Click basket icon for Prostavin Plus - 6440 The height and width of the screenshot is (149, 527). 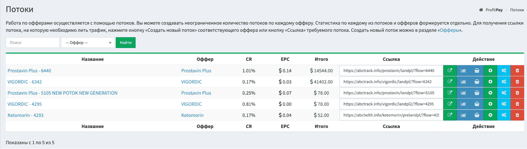click(x=477, y=70)
